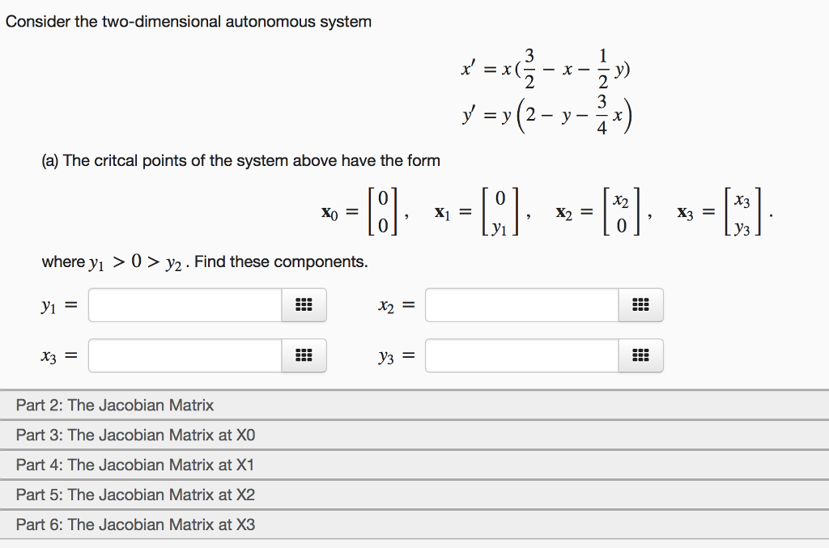This screenshot has height=548, width=829.
Task: Open the equation editor beside x2
Action: tap(640, 305)
